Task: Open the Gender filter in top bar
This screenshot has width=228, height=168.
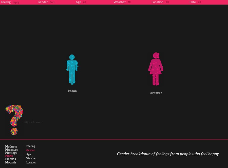Action: pyautogui.click(x=46, y=2)
